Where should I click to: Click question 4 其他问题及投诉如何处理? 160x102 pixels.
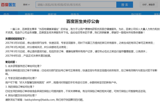[x=21, y=95]
